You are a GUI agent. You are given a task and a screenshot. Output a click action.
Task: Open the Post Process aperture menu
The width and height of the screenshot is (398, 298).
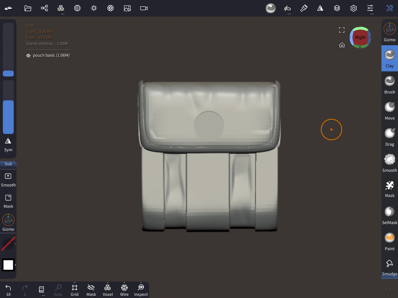click(x=110, y=8)
